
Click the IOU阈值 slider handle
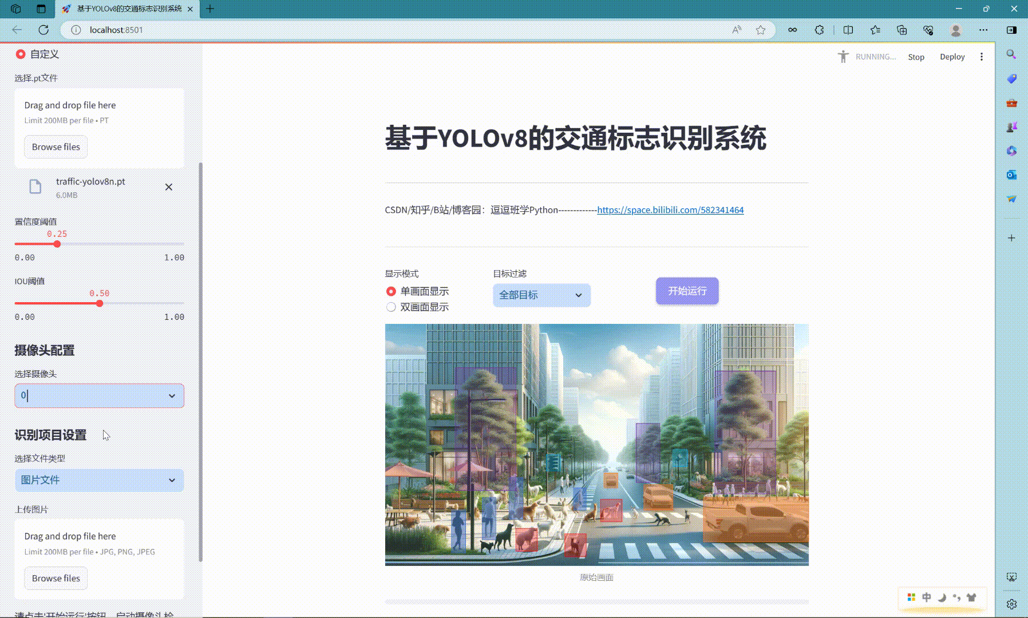(x=100, y=303)
